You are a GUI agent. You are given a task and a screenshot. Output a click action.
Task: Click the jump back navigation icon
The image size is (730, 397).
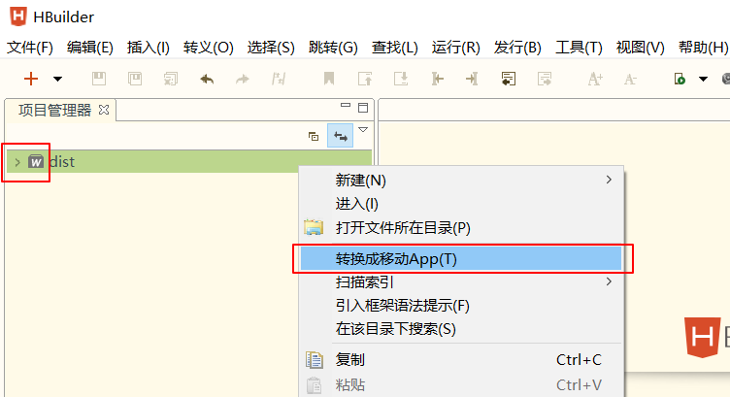click(437, 79)
